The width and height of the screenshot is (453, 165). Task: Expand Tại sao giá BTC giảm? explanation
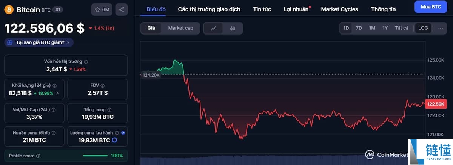(39, 42)
